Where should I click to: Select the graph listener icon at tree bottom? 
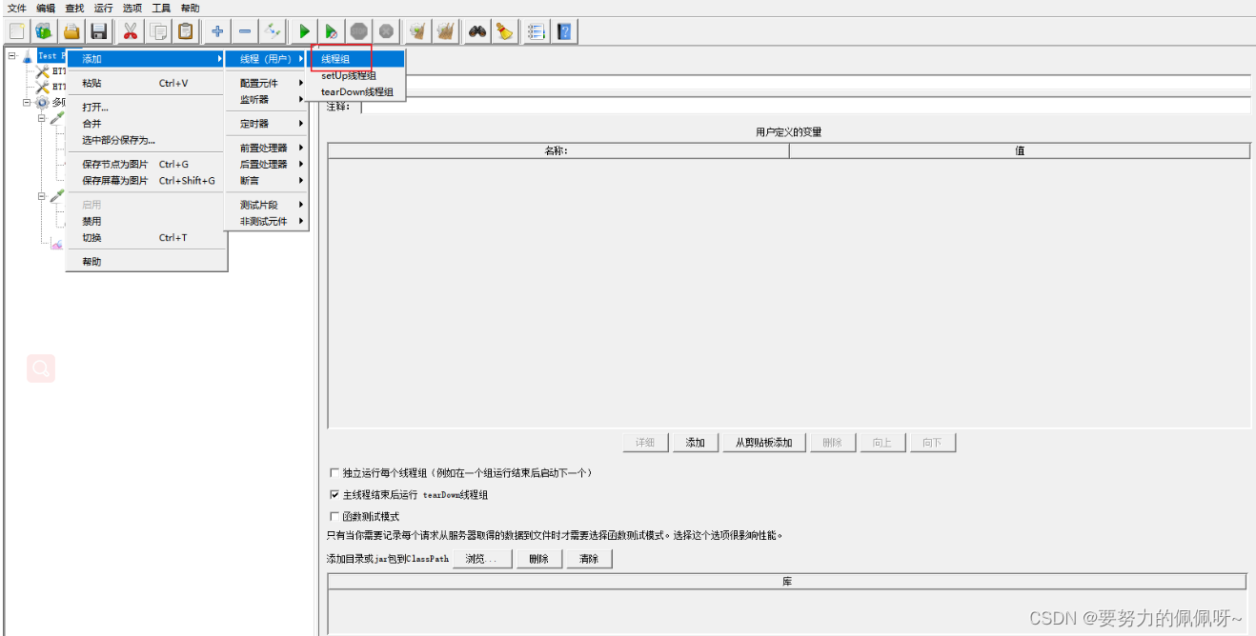(57, 244)
